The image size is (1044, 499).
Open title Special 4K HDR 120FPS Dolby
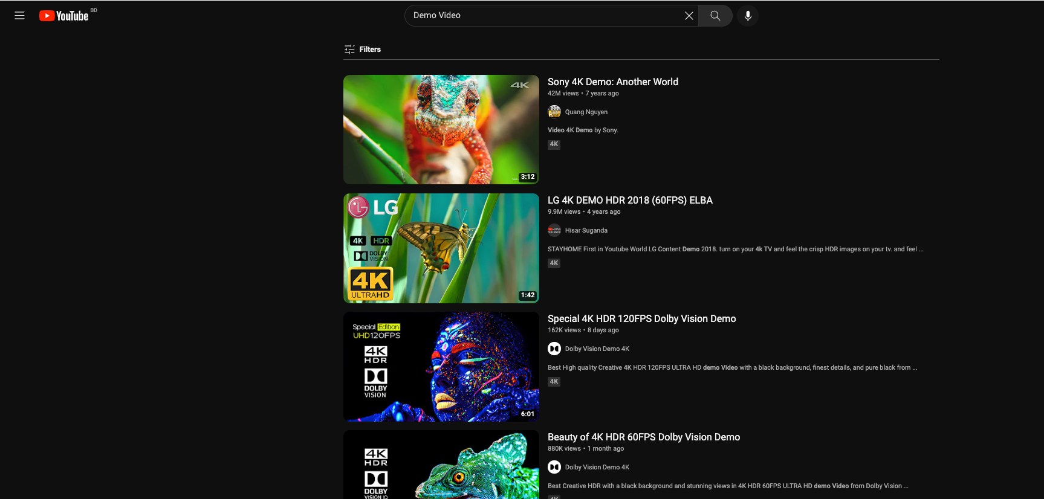642,318
